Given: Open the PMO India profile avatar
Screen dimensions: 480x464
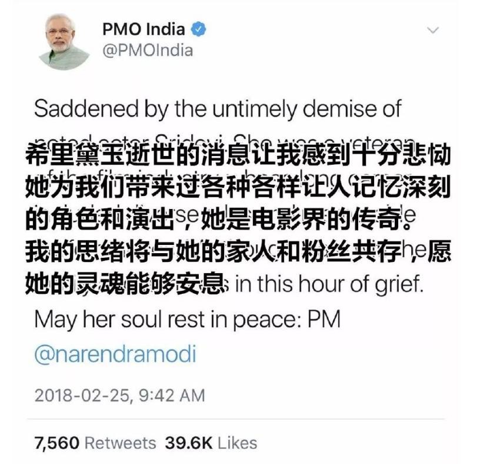Looking at the screenshot, I should click(64, 42).
